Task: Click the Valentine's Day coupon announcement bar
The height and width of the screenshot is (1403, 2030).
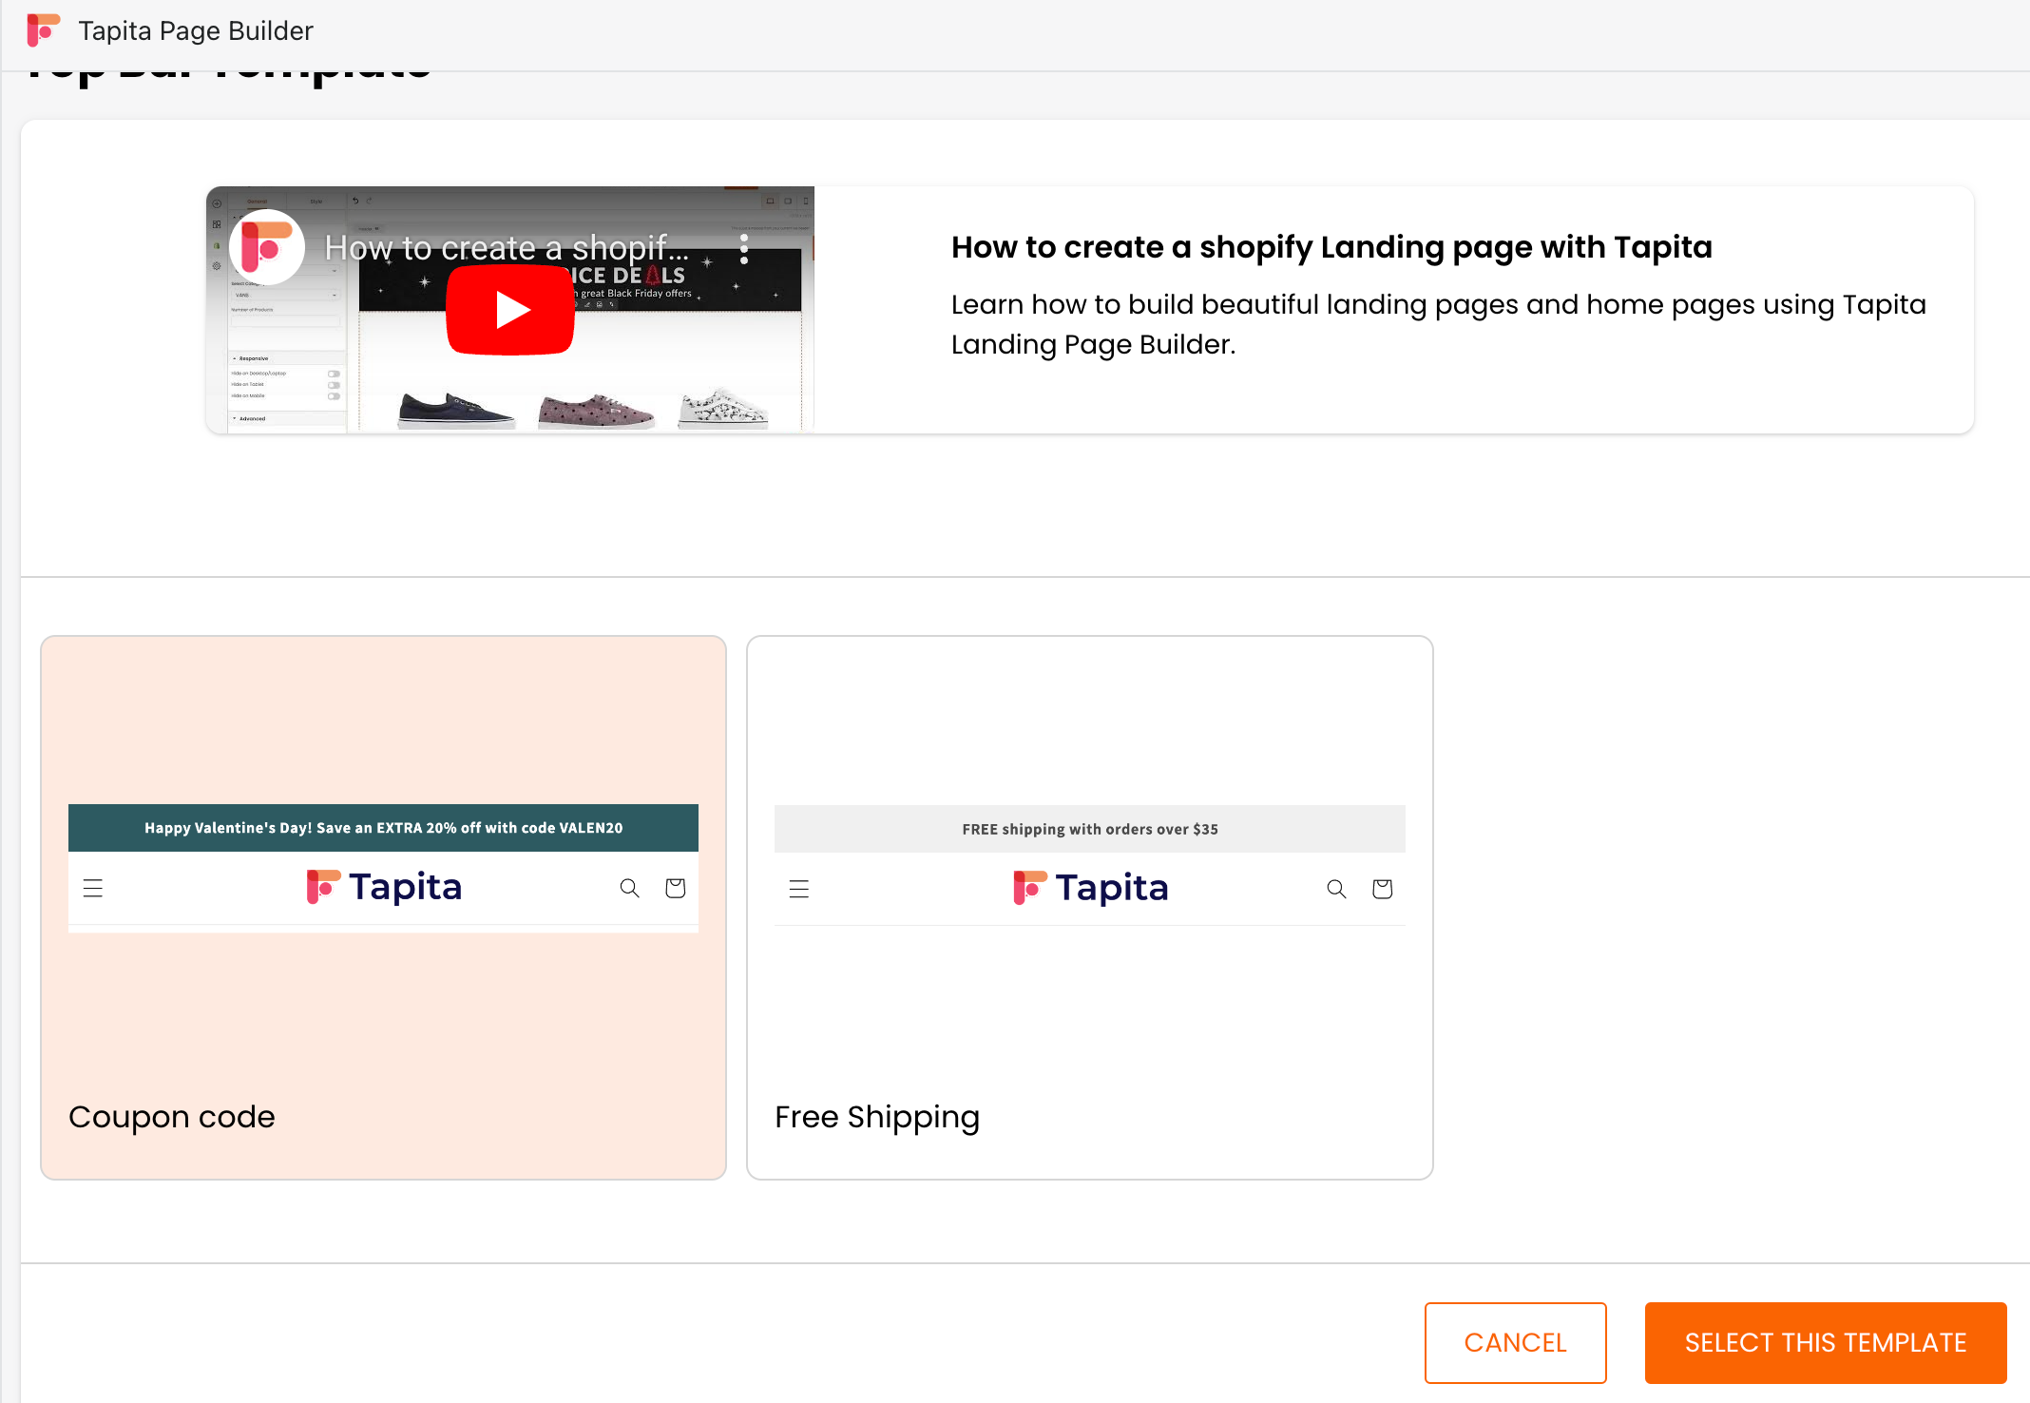Action: pos(383,828)
